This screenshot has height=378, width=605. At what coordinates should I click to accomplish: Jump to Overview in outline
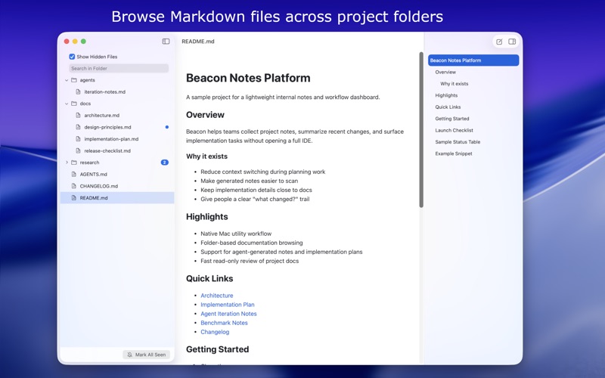click(x=445, y=72)
